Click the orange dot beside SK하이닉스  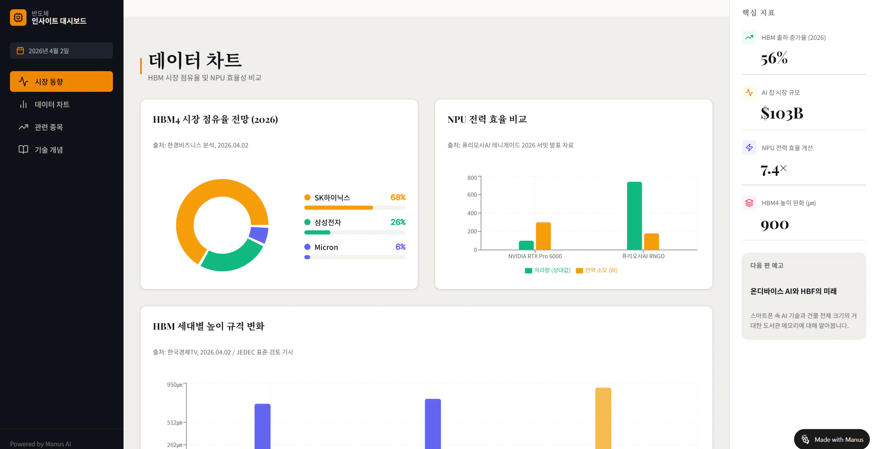(307, 197)
